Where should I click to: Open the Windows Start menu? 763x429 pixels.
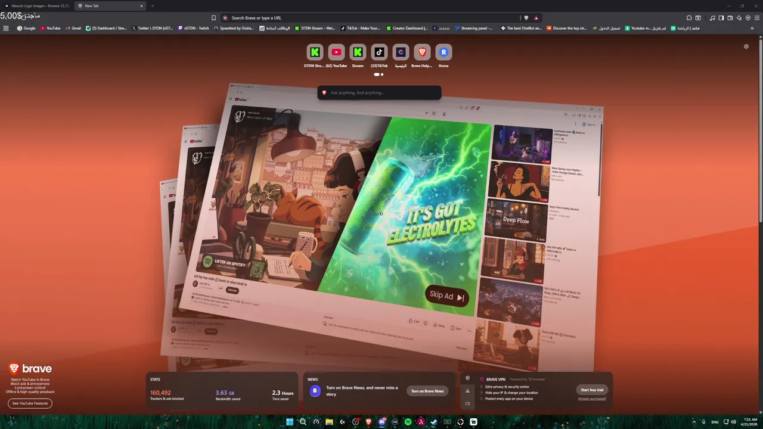[x=290, y=422]
